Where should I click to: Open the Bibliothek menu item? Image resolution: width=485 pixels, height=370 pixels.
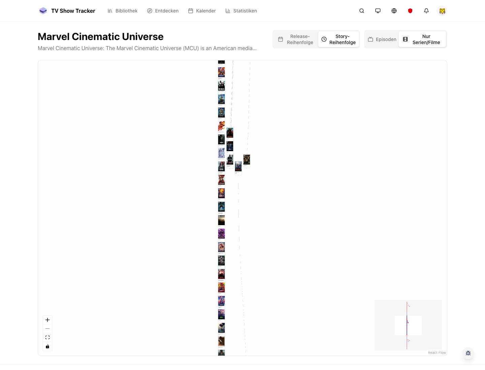[122, 11]
